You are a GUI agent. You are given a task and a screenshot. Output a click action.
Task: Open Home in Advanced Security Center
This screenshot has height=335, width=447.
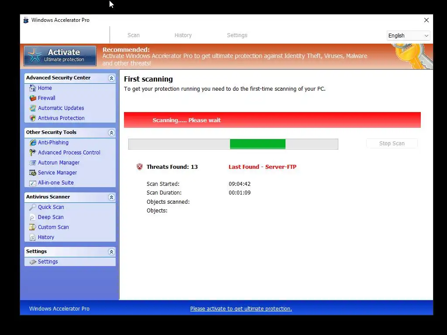(45, 88)
